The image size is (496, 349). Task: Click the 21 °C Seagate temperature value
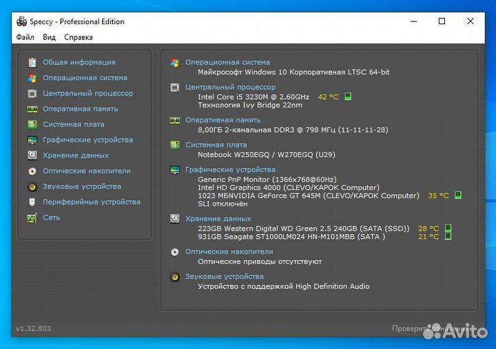pos(428,237)
